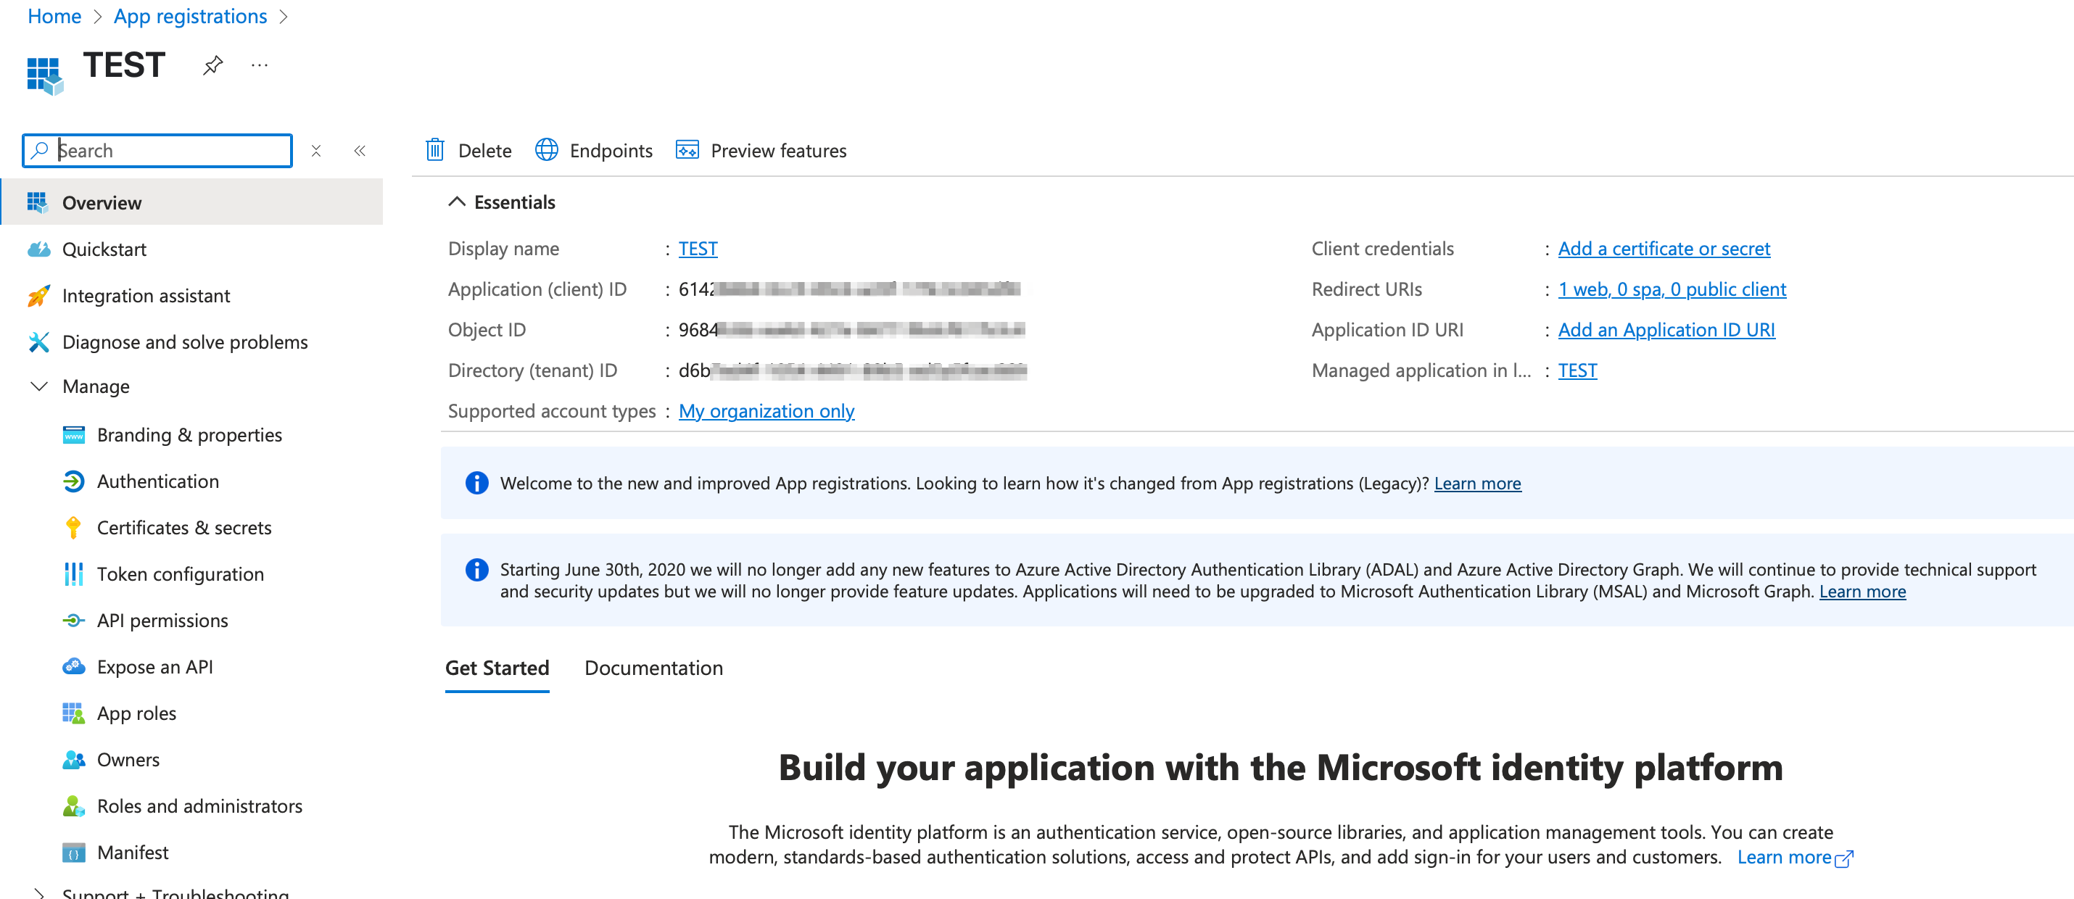This screenshot has width=2074, height=899.
Task: Open My organization only link
Action: click(766, 411)
